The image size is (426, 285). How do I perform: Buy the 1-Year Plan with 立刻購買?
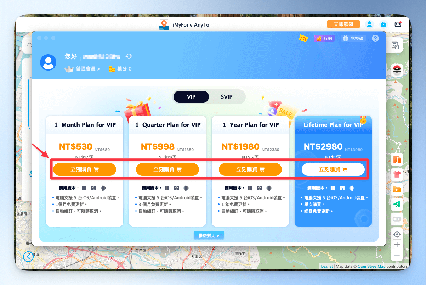coord(250,169)
